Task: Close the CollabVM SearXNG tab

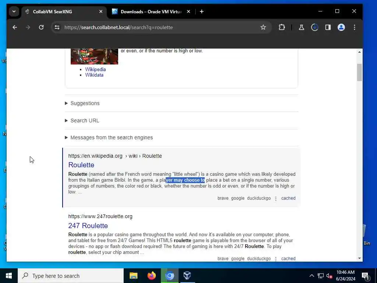Action: 101,11
